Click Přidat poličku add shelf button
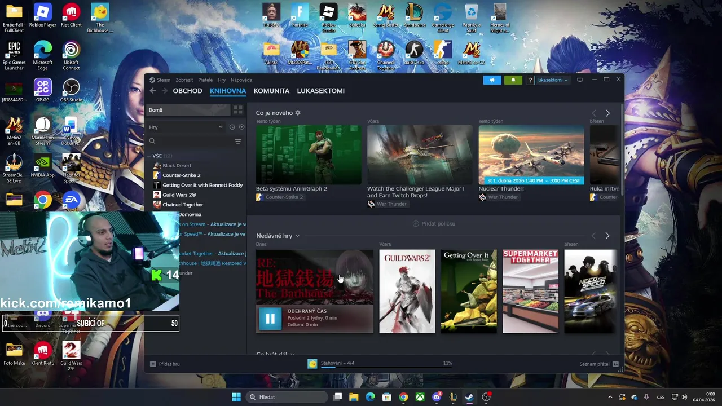Viewport: 722px width, 406px height. [x=434, y=224]
